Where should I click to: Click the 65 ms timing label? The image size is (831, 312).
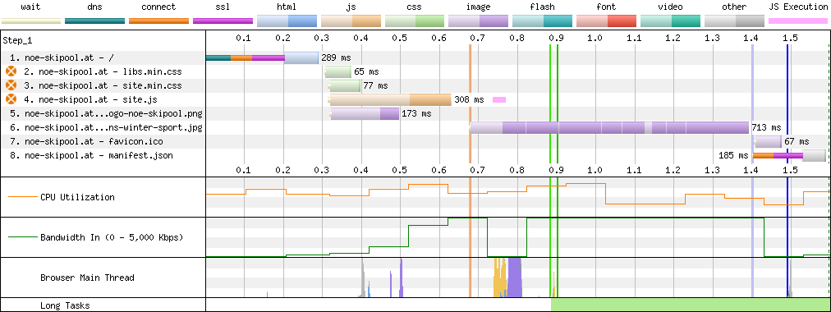tap(365, 71)
